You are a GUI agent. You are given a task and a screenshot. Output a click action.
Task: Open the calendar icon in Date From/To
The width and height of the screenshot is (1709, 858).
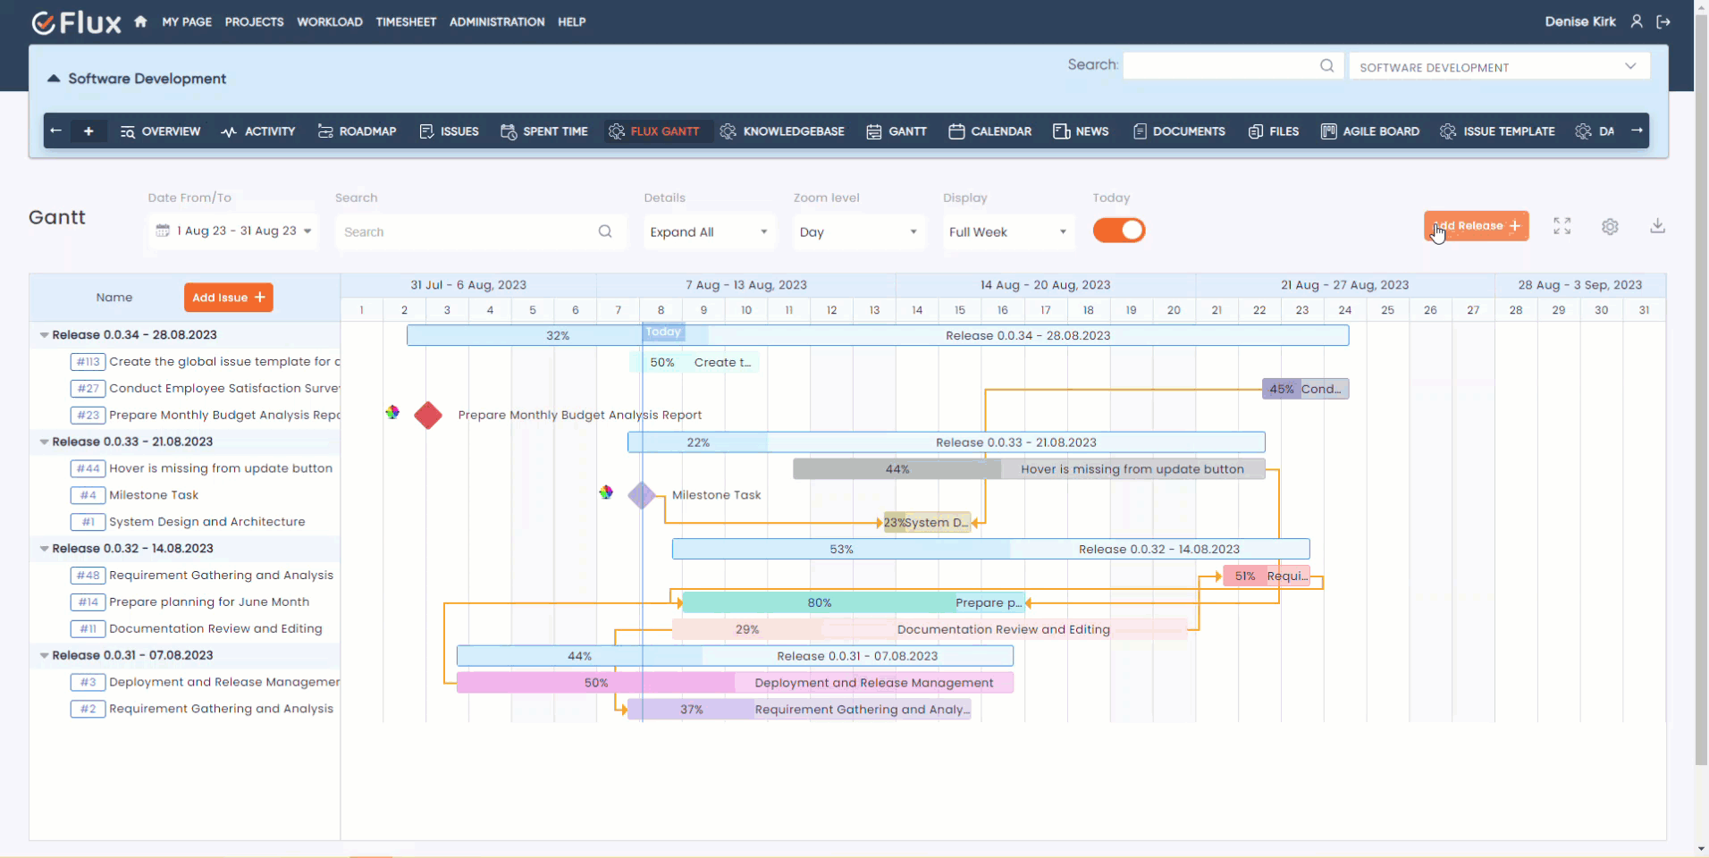click(x=163, y=231)
